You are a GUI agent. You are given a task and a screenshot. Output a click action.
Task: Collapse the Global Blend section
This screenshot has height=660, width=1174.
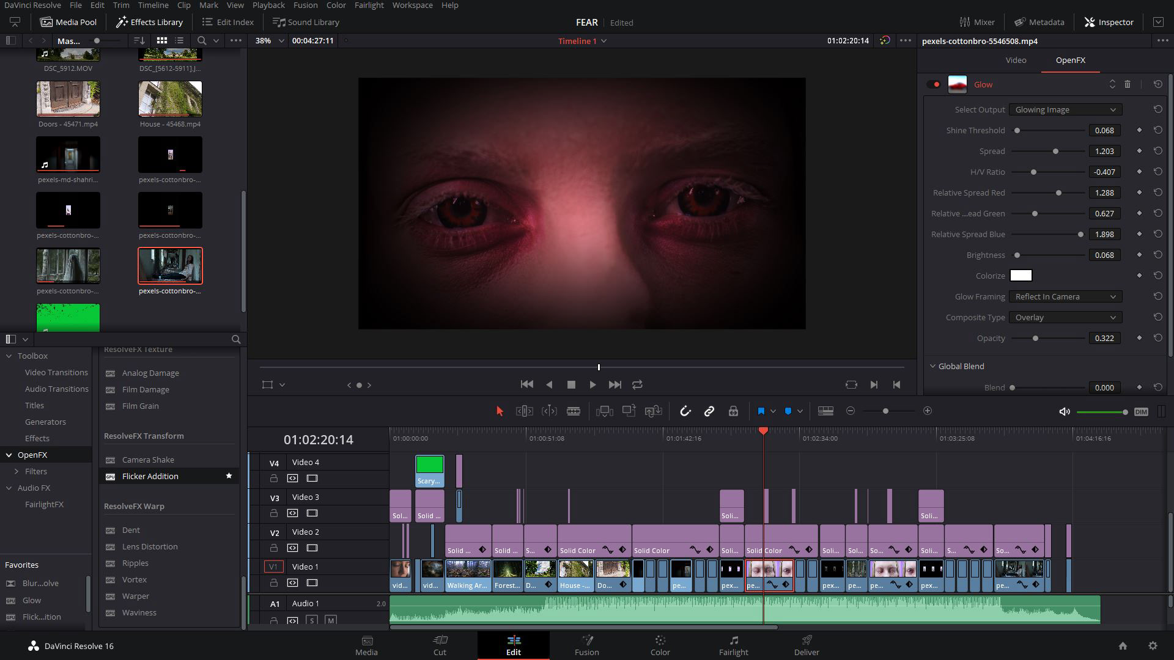click(x=932, y=366)
